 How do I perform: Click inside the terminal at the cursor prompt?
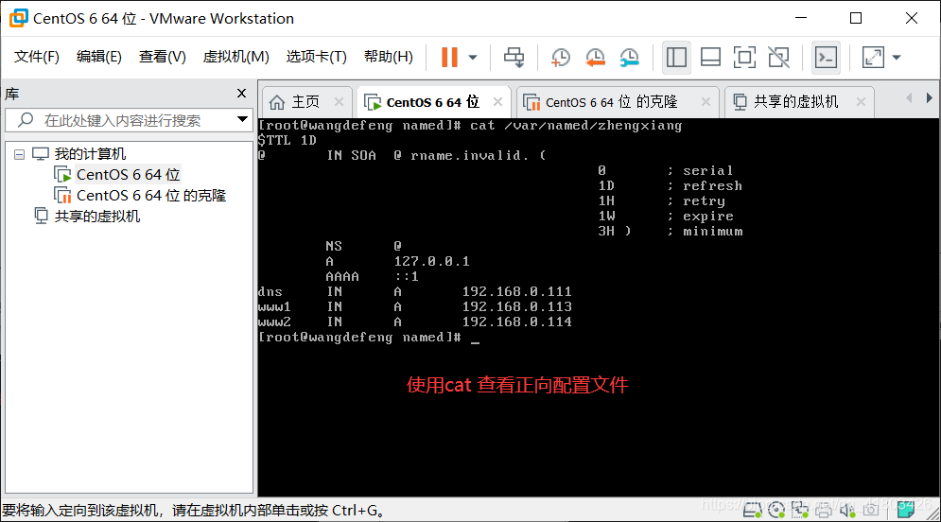click(475, 338)
